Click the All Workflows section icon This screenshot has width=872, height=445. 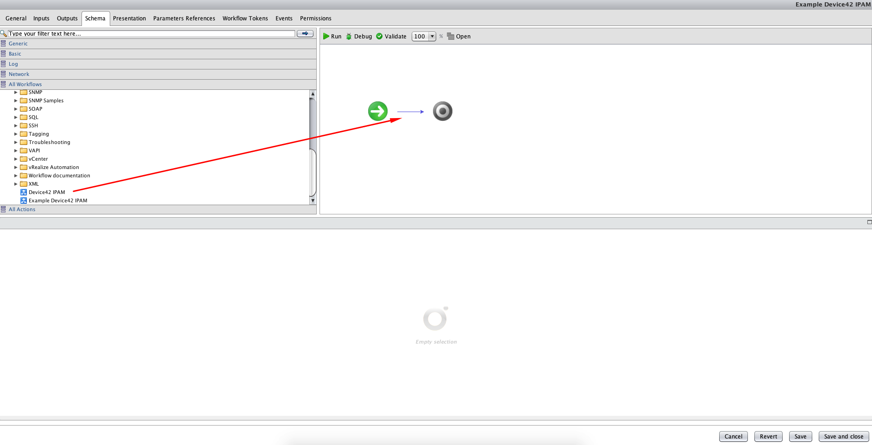pos(4,84)
